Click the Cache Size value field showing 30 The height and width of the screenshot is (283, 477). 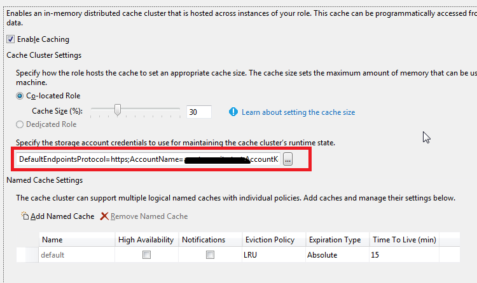tap(198, 112)
